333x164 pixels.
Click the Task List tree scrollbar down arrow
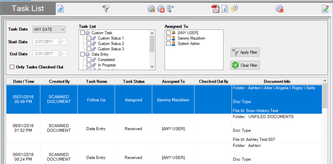click(152, 66)
